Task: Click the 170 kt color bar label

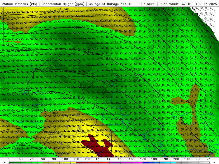Action: pyautogui.click(x=143, y=159)
